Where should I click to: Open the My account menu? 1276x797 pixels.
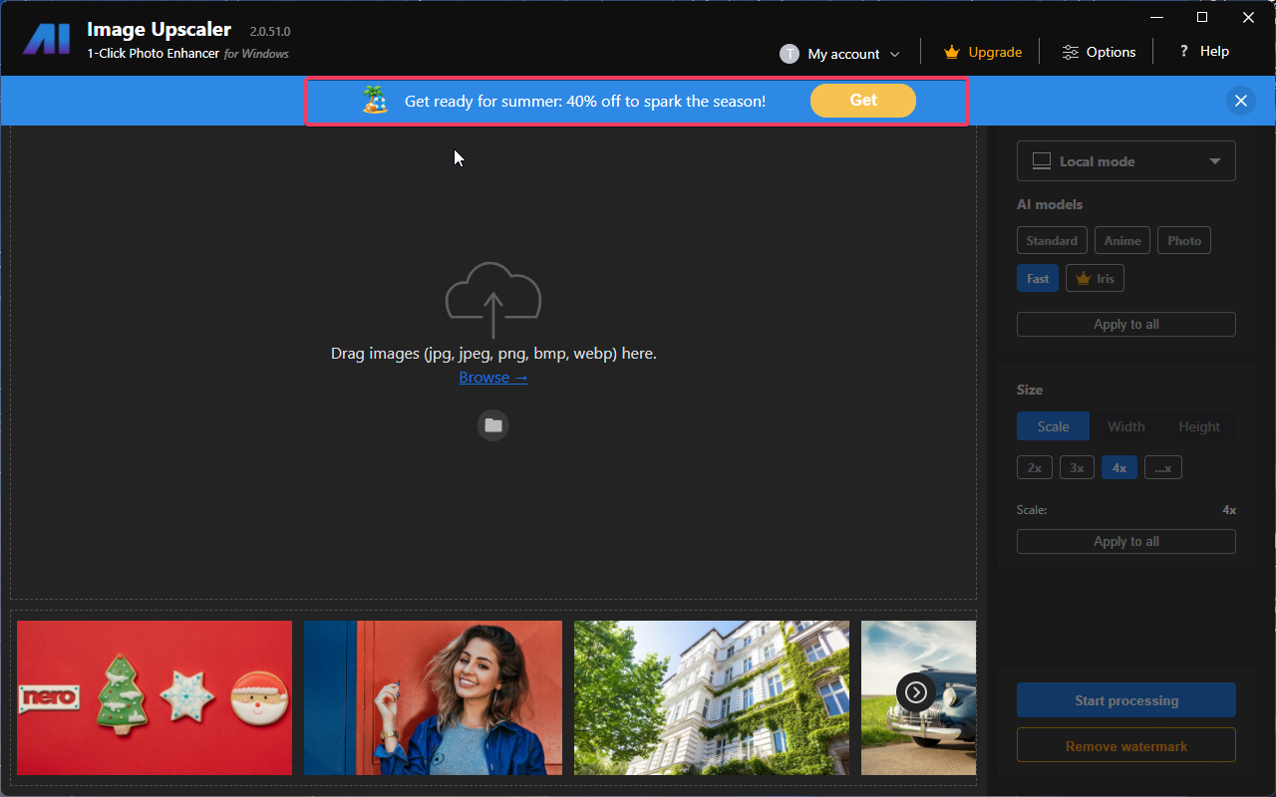[x=840, y=54]
